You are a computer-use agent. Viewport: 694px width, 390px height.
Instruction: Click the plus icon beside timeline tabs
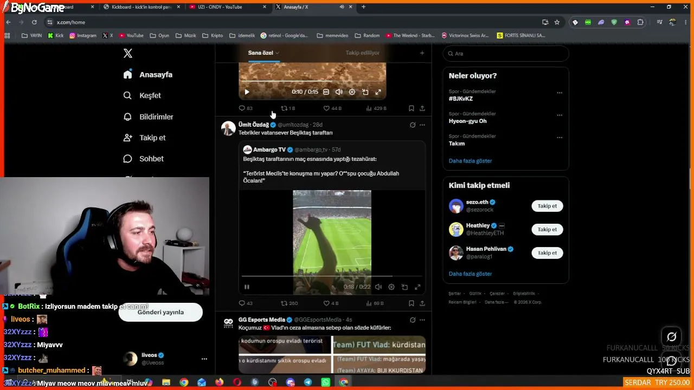[x=422, y=53]
